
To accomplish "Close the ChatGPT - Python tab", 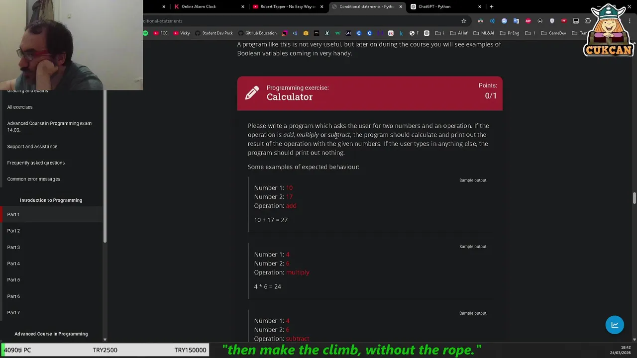I will point(480,6).
